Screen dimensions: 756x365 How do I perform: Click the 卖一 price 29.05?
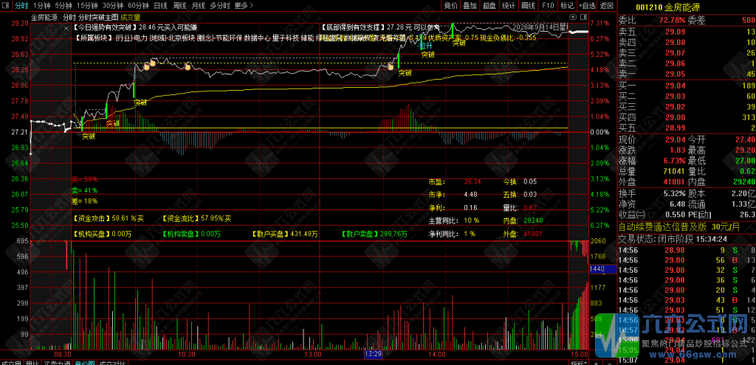coord(675,74)
